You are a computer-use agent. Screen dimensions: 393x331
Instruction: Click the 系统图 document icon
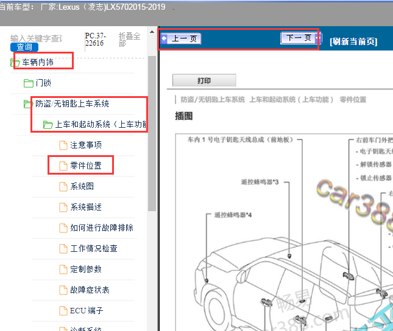click(63, 187)
